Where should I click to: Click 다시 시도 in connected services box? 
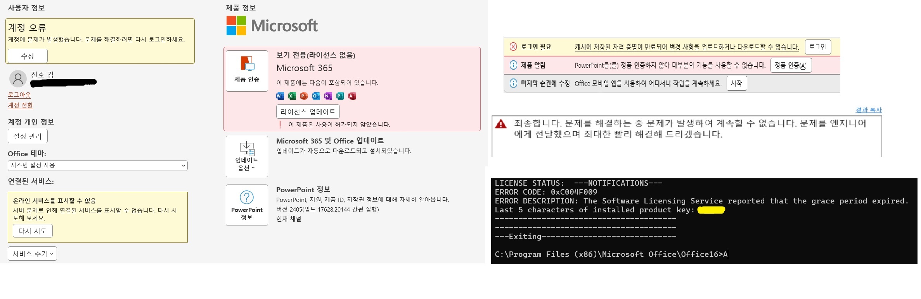point(33,231)
